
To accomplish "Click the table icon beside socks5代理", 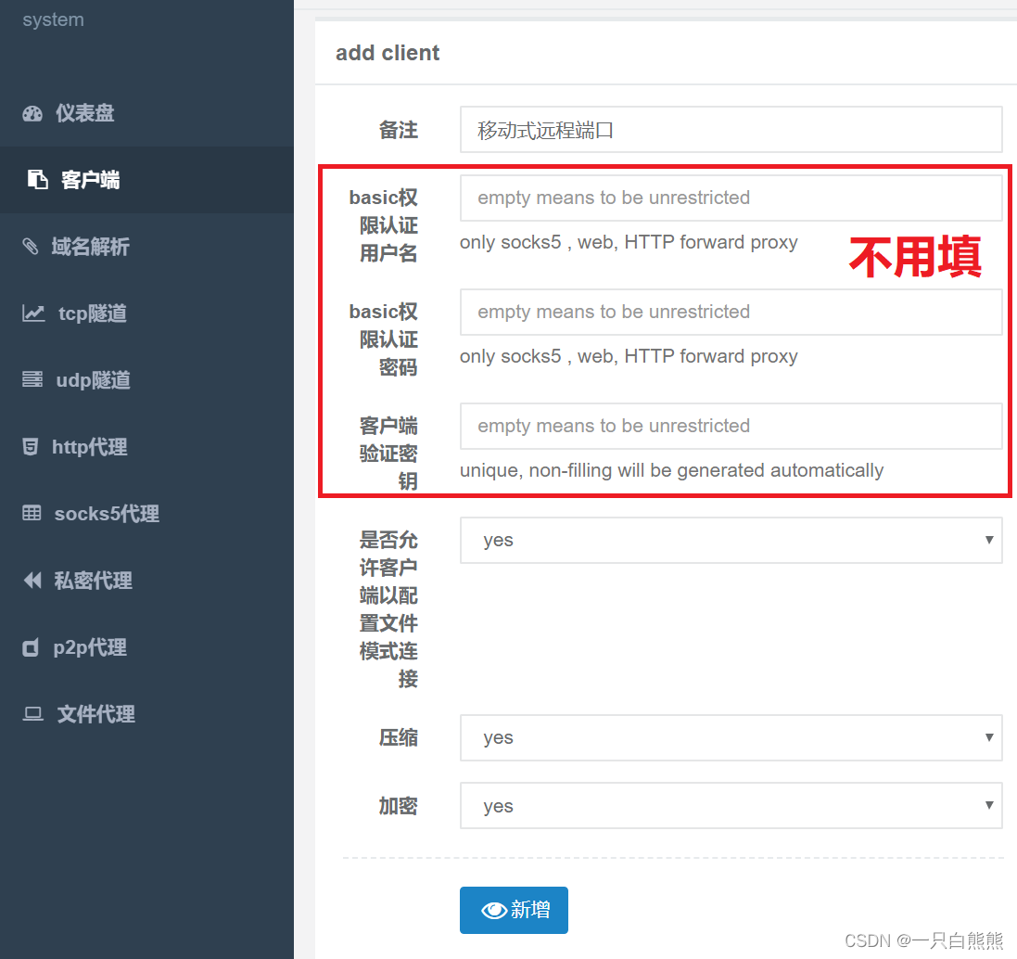I will click(32, 513).
